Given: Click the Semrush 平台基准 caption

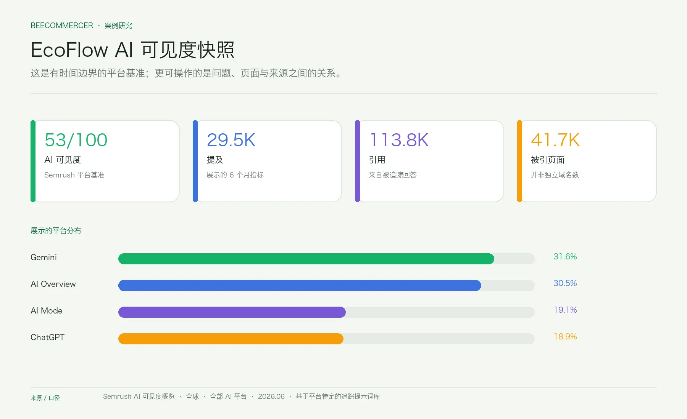Looking at the screenshot, I should tap(74, 175).
